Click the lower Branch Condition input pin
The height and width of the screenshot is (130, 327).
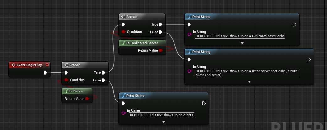point(66,80)
